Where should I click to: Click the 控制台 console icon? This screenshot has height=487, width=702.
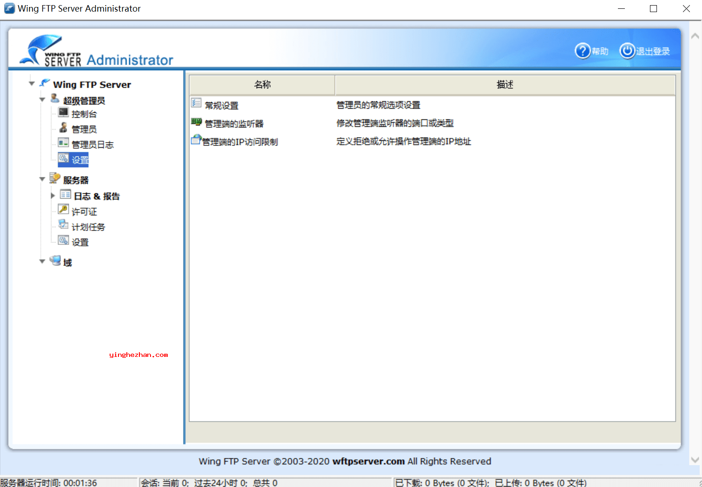(63, 112)
